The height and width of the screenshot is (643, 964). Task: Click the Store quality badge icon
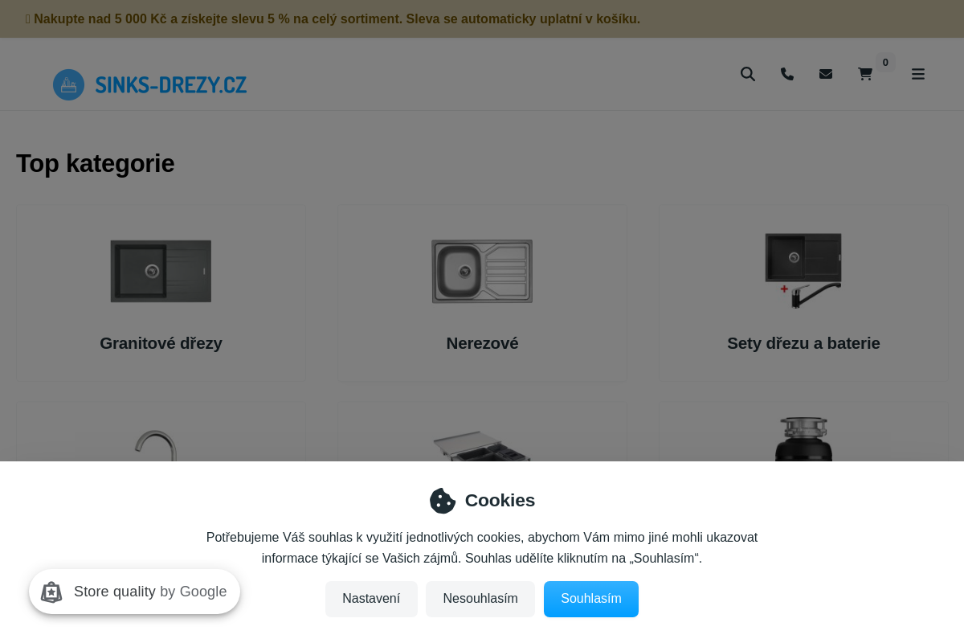(51, 592)
